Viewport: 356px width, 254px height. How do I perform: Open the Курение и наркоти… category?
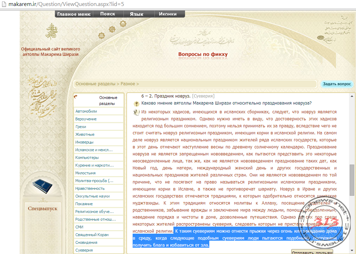tap(99, 165)
